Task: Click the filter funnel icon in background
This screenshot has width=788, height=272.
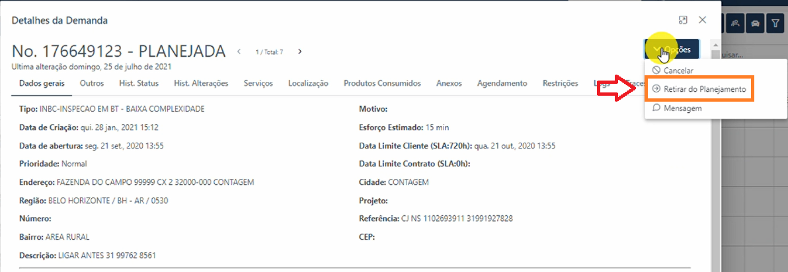Action: [x=775, y=23]
